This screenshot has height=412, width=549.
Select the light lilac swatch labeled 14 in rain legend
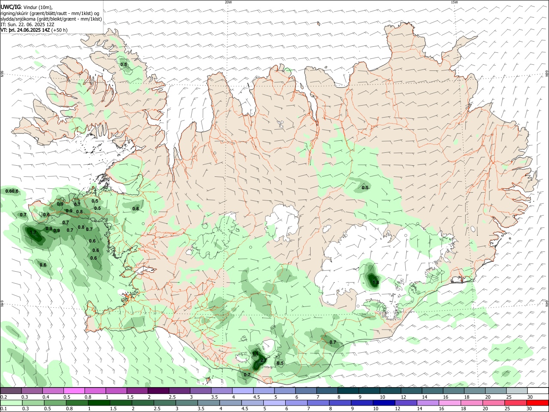pos(427,403)
